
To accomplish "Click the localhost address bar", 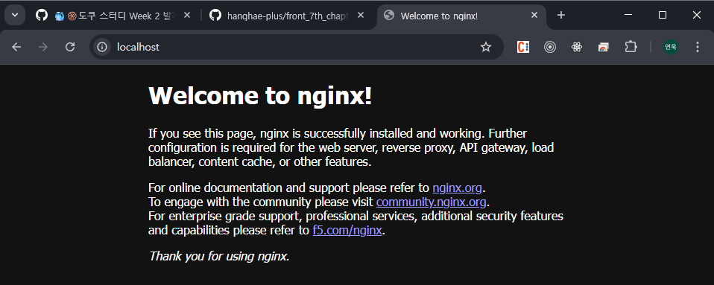I will click(x=296, y=47).
